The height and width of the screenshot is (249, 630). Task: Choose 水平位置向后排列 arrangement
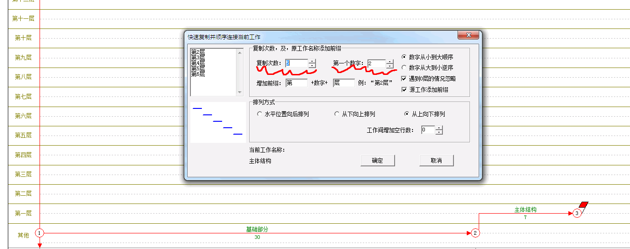(x=283, y=114)
